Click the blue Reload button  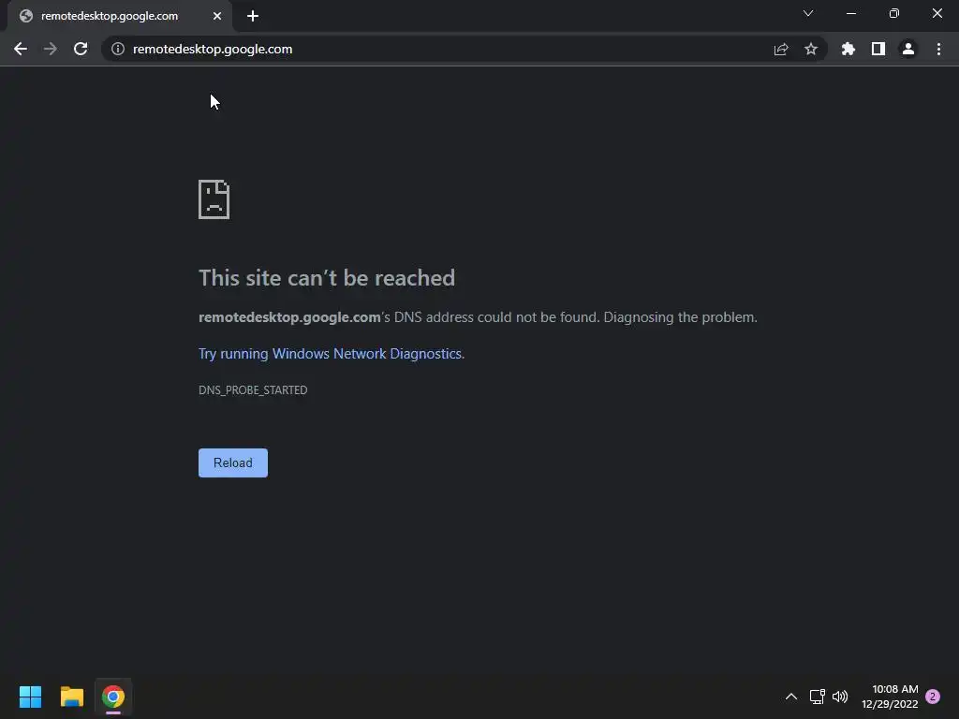(233, 462)
